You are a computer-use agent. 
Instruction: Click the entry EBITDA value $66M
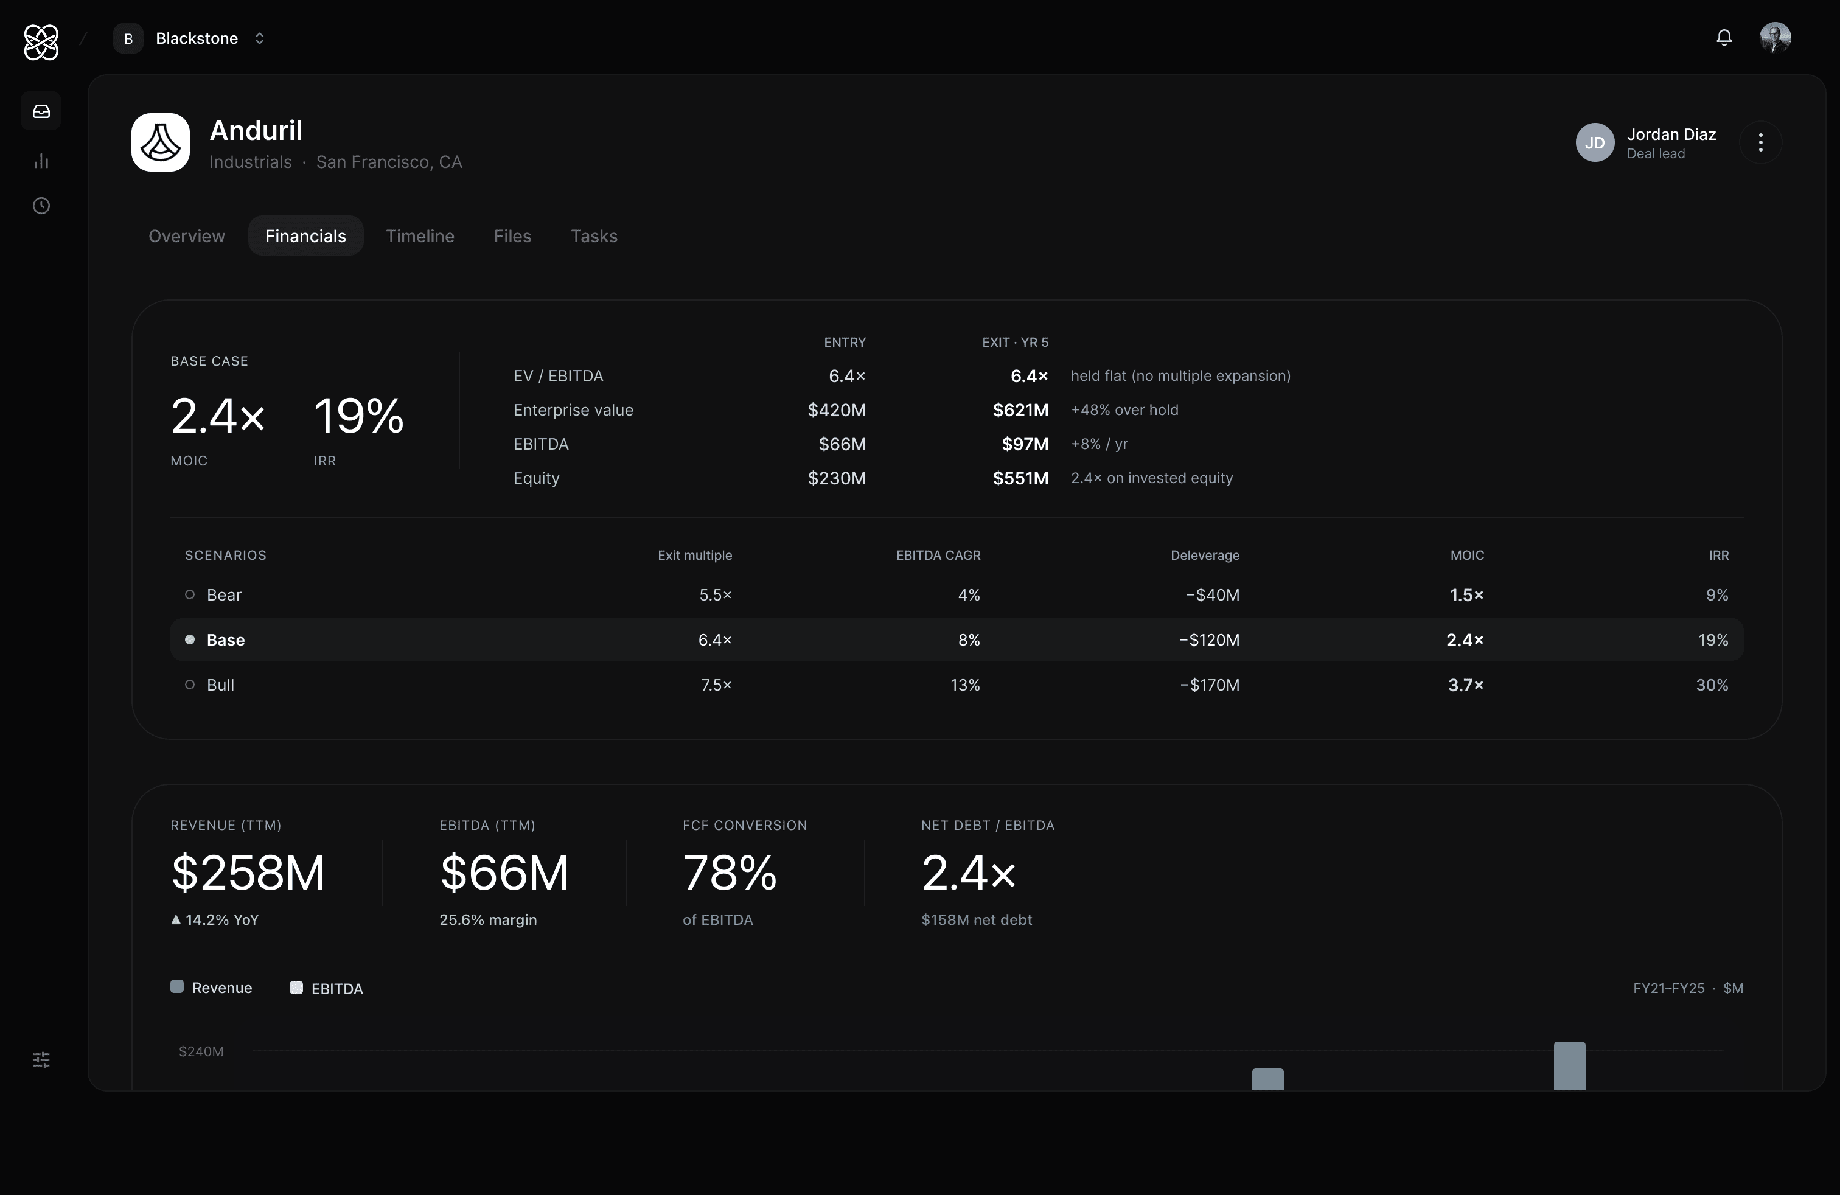point(842,444)
